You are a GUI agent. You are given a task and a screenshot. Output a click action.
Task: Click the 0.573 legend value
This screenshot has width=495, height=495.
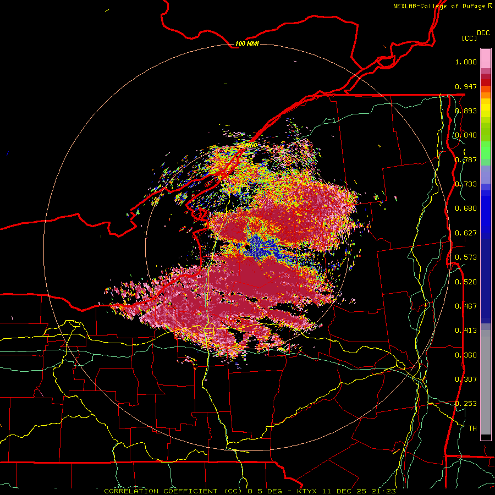(466, 257)
